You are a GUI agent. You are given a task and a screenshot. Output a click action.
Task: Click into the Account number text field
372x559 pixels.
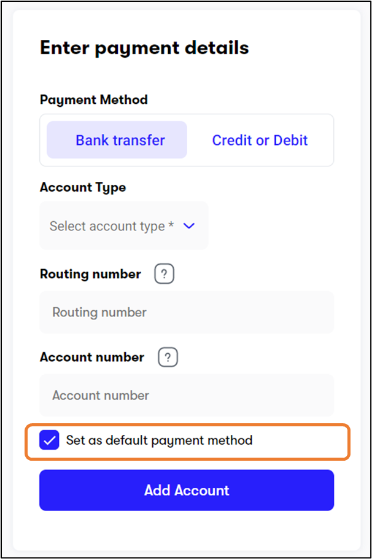187,396
